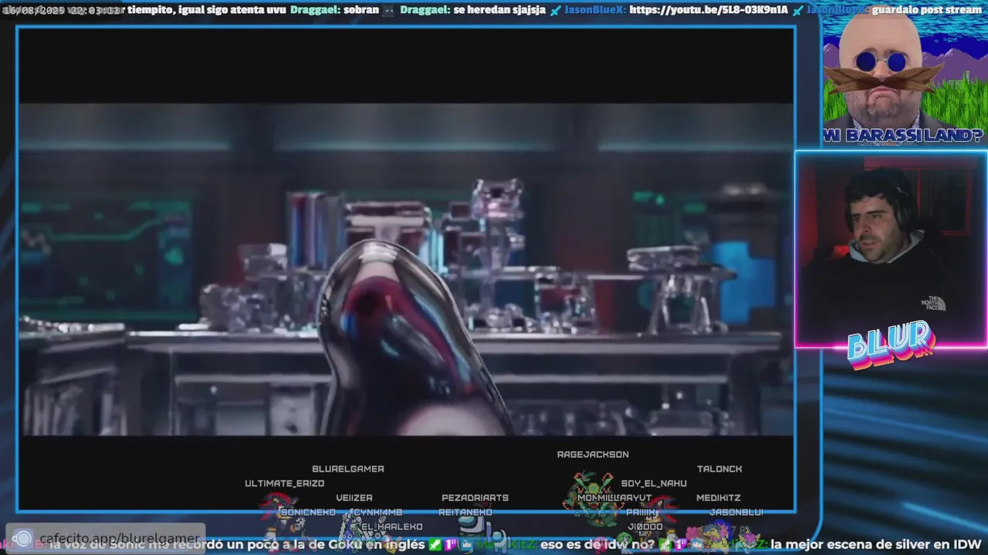Click the viewer name BLURELGAMER
988x555 pixels.
pyautogui.click(x=348, y=469)
